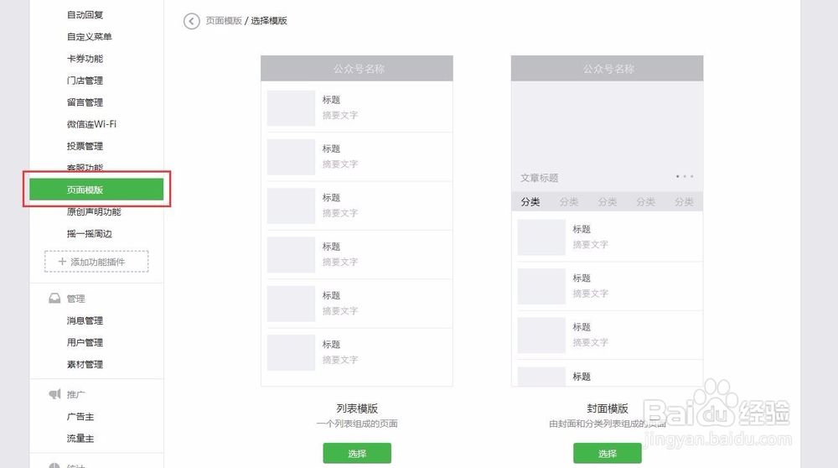This screenshot has height=468, width=838.
Task: Go to 卡券功能
Action: click(85, 59)
